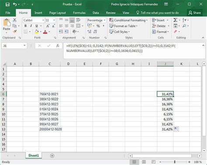The height and width of the screenshot is (165, 207).
Task: Click the vertical scrollbar down arrow
Action: click(x=204, y=151)
